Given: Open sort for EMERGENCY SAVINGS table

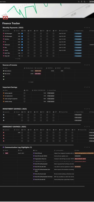Looking at the screenshot, I should [87, 127].
